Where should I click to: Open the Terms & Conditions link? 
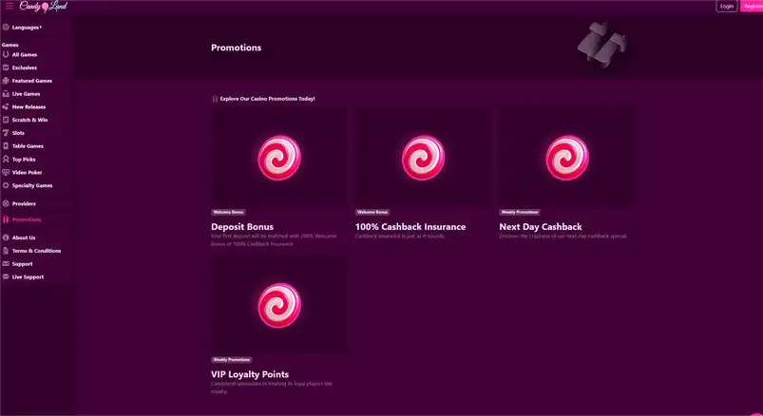pos(36,251)
